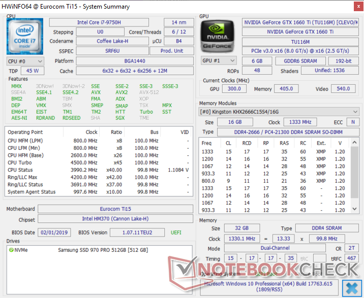
Task: Click the BIOS Version 1.07.11TEU2 field
Action: [137, 233]
